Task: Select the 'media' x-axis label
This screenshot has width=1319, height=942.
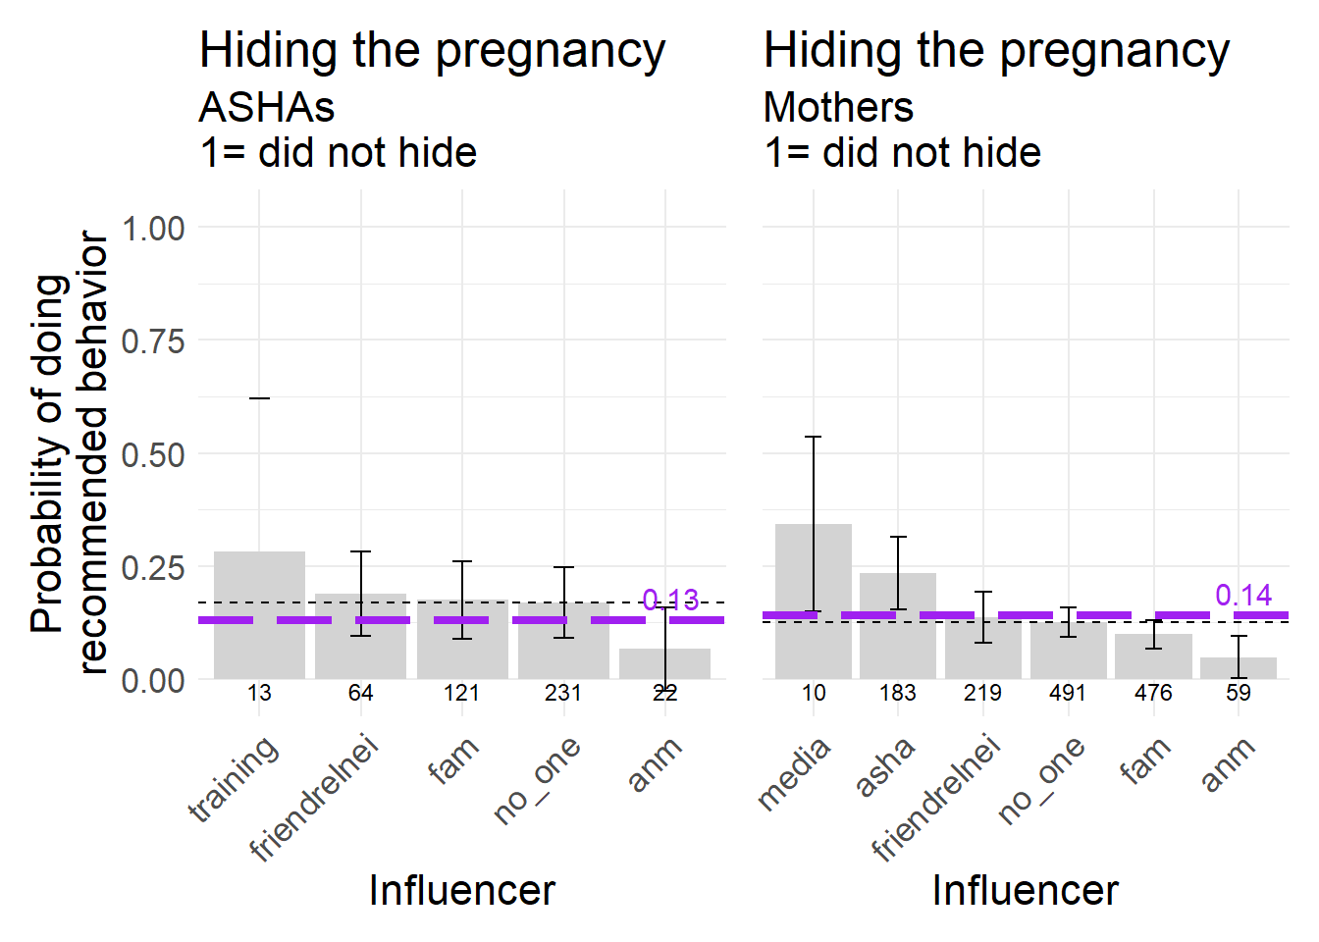Action: tap(795, 774)
